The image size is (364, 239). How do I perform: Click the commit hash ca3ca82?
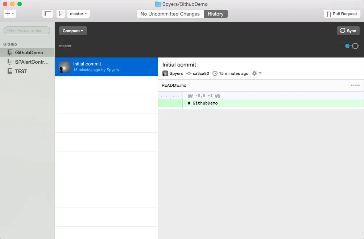pos(201,73)
